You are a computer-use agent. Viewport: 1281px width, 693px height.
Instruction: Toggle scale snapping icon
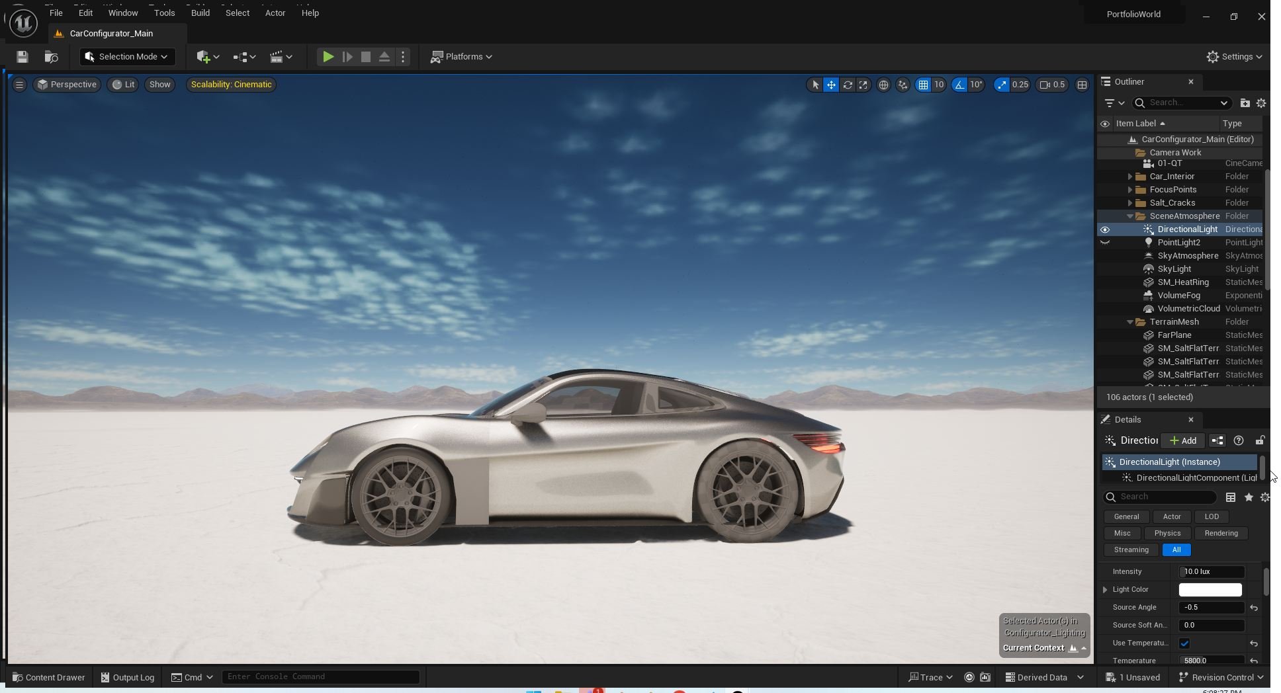pos(1002,85)
